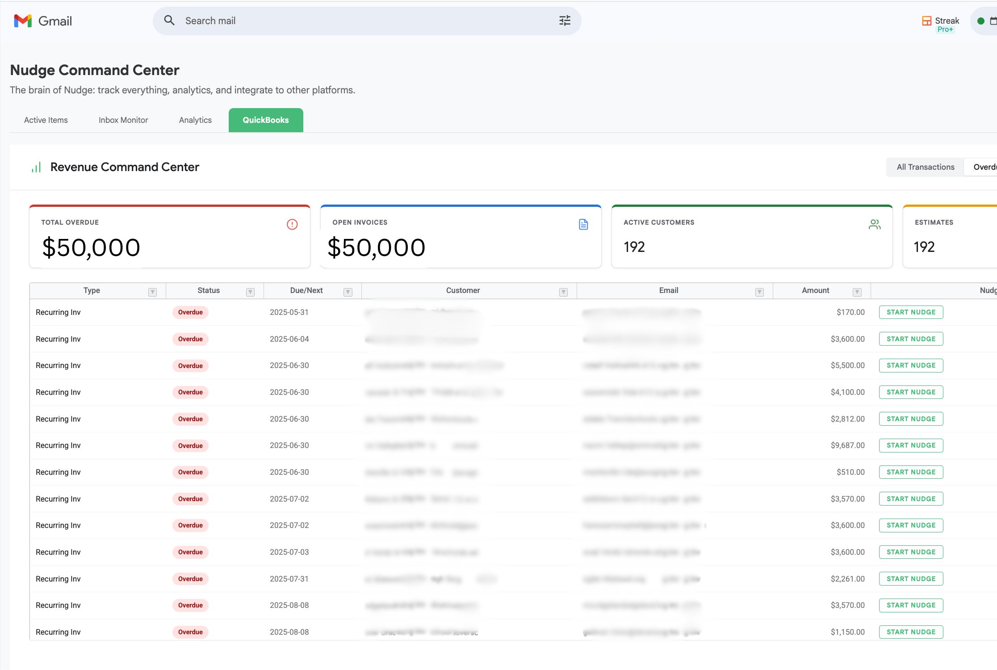Viewport: 997px width, 670px height.
Task: Click the bar chart icon beside Revenue Command Center
Action: point(36,167)
